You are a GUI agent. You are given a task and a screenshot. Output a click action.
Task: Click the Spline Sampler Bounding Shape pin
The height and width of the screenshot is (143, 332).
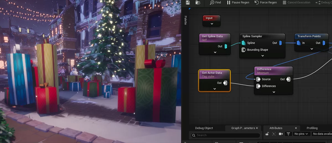244,50
